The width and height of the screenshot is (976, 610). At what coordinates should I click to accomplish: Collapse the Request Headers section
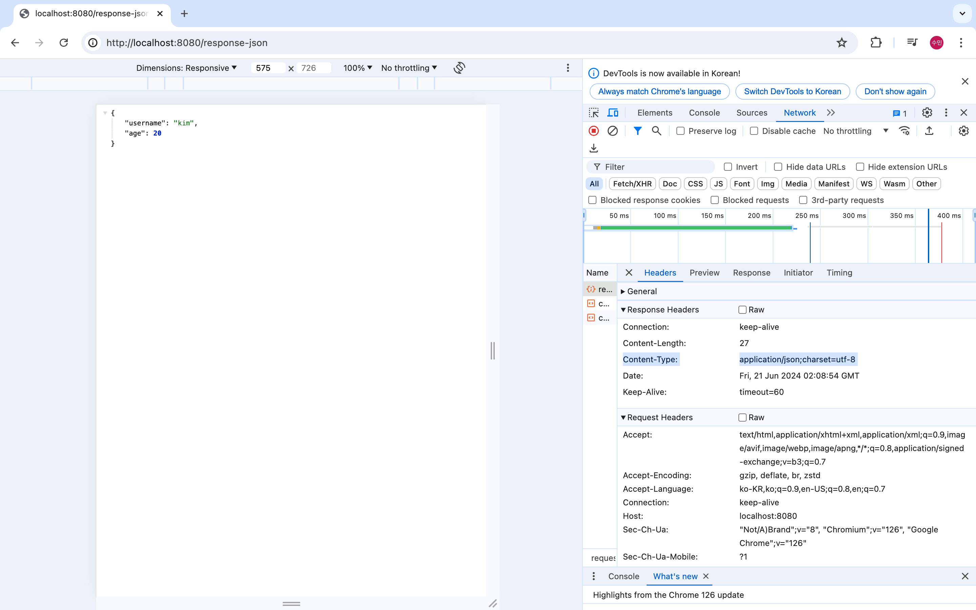pyautogui.click(x=659, y=417)
